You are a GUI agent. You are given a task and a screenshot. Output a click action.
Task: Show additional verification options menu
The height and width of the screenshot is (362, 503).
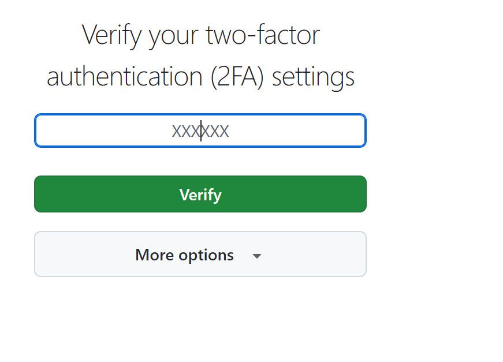(x=200, y=254)
